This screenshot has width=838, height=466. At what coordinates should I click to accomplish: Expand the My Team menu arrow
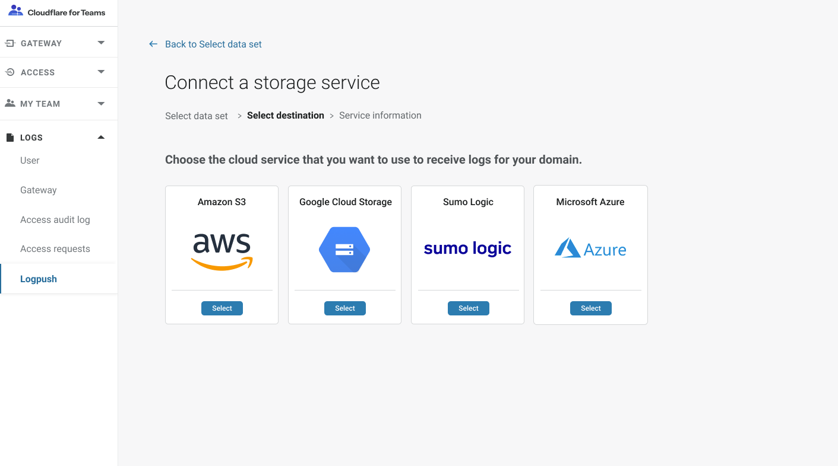point(101,103)
